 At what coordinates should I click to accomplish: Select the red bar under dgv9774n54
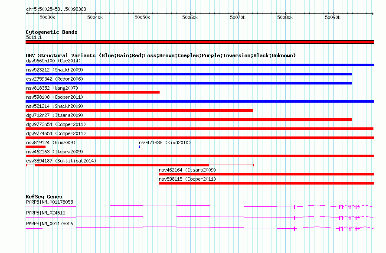tap(200, 138)
